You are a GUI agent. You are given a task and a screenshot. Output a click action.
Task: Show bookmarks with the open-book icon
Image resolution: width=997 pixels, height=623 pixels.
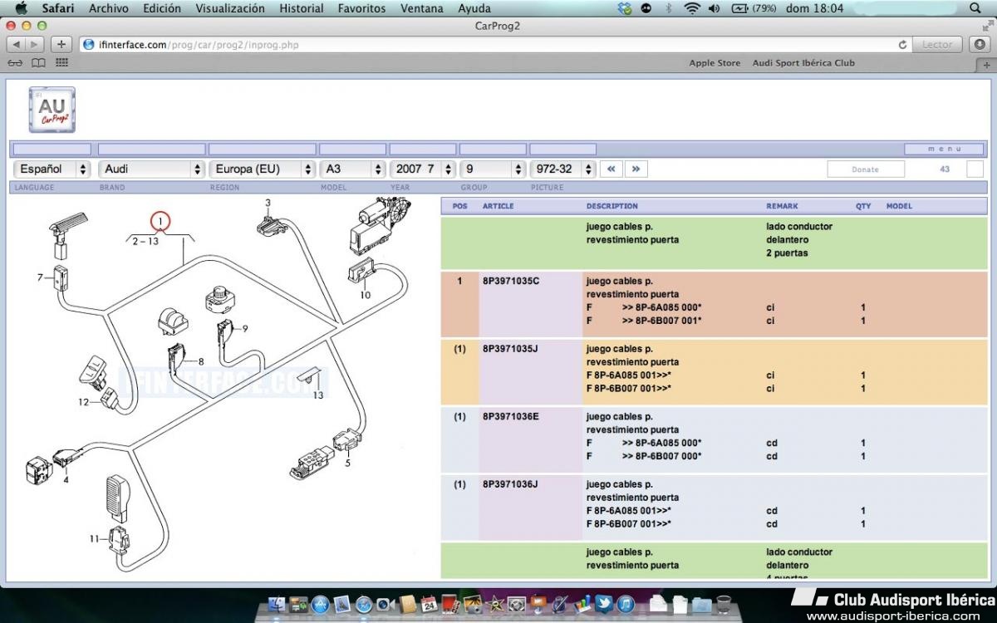[38, 63]
